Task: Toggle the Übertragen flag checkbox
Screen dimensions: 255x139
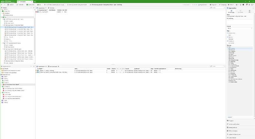Action: pos(228,39)
